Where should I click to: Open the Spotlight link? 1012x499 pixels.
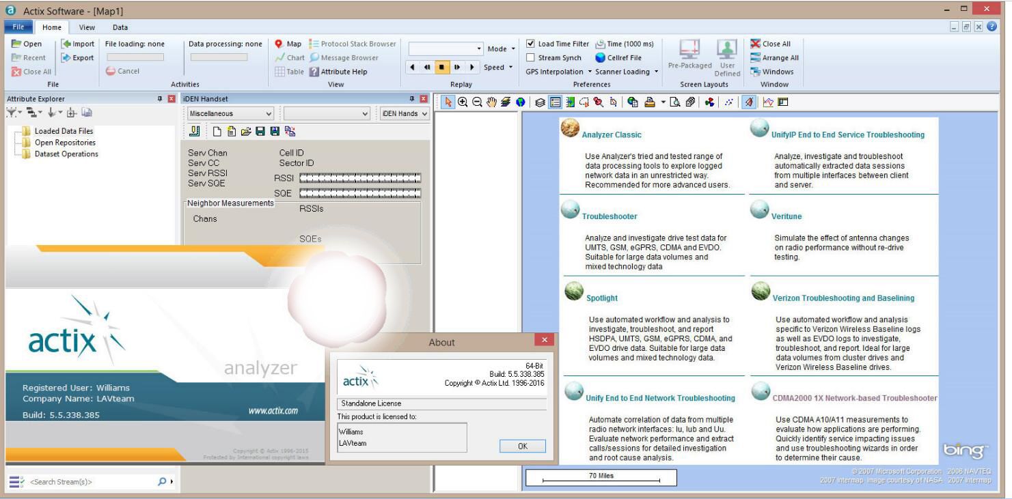point(602,298)
